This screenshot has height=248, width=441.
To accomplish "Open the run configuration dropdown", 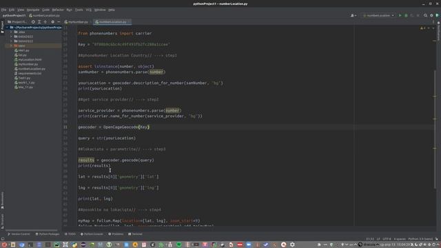I will [378, 15].
